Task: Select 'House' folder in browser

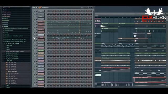Action: coord(6,38)
